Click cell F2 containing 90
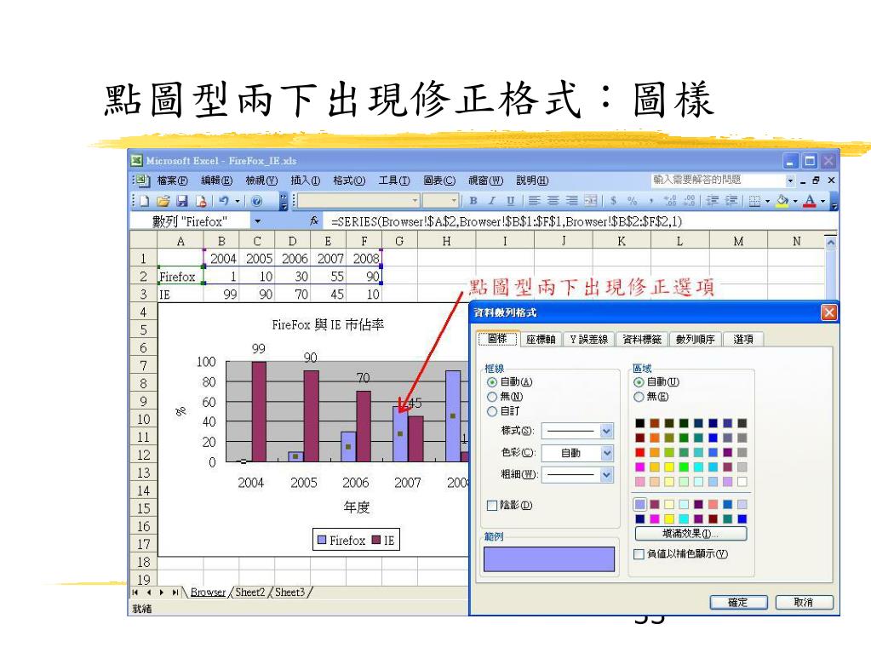Image resolution: width=871 pixels, height=653 pixels. pyautogui.click(x=364, y=277)
